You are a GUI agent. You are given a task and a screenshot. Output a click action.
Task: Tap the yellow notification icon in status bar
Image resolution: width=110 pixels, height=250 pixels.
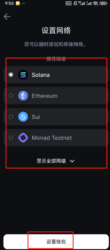click(x=18, y=3)
